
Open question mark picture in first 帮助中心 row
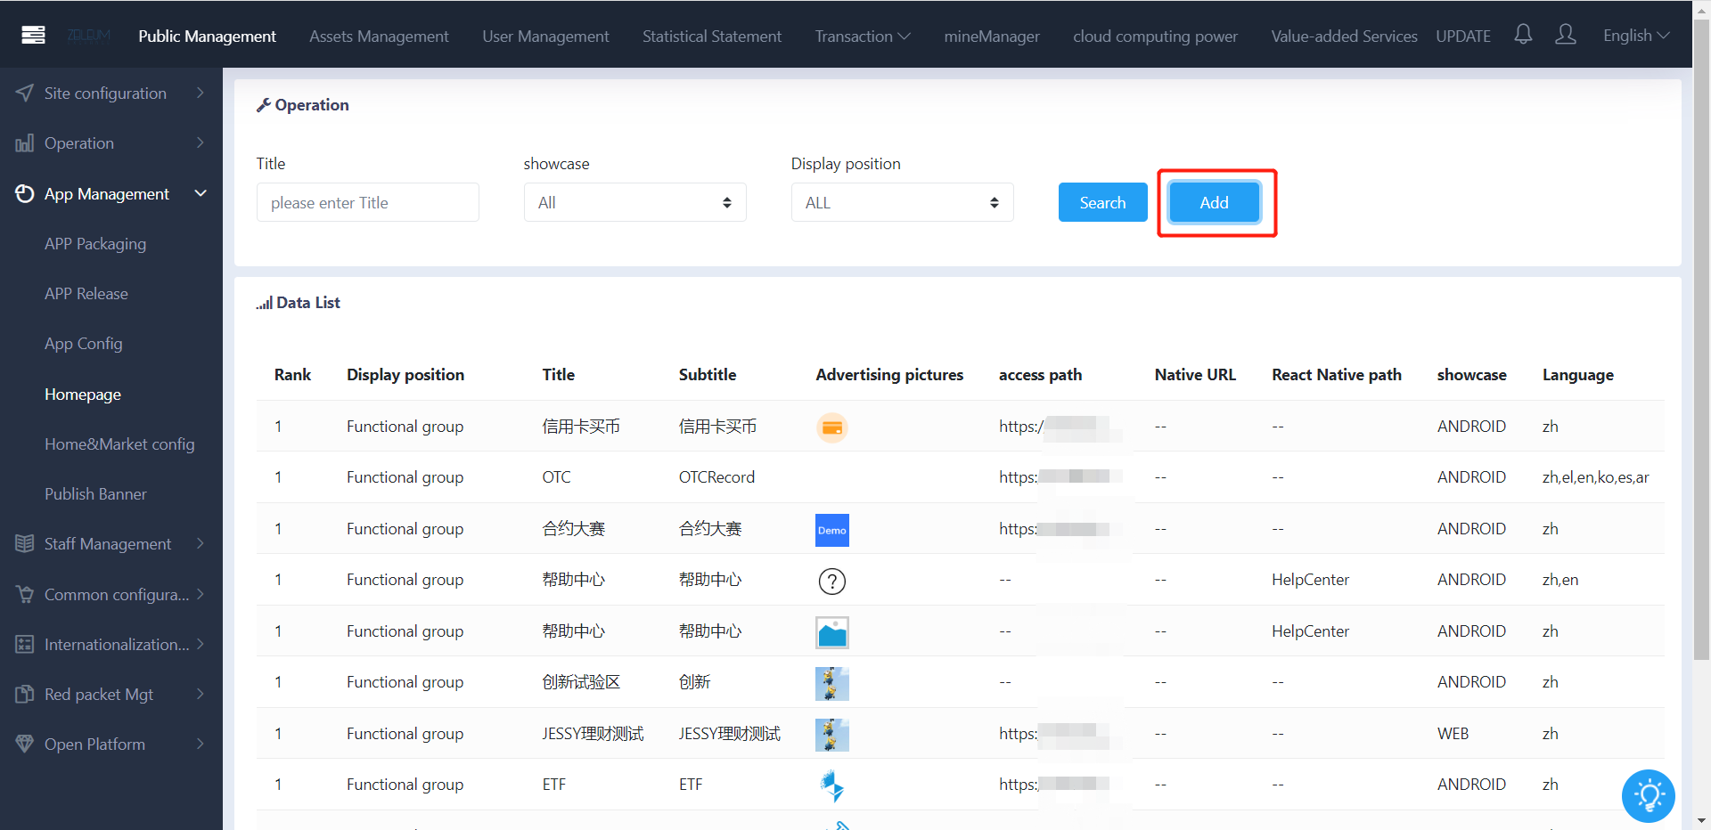(x=832, y=582)
